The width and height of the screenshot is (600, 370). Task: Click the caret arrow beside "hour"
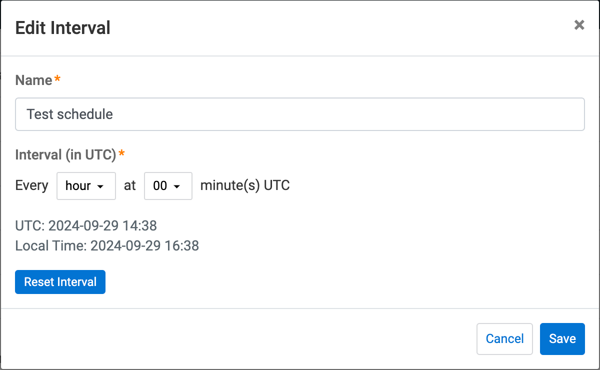100,186
